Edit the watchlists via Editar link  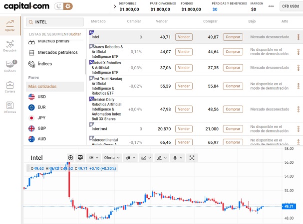pyautogui.click(x=76, y=34)
